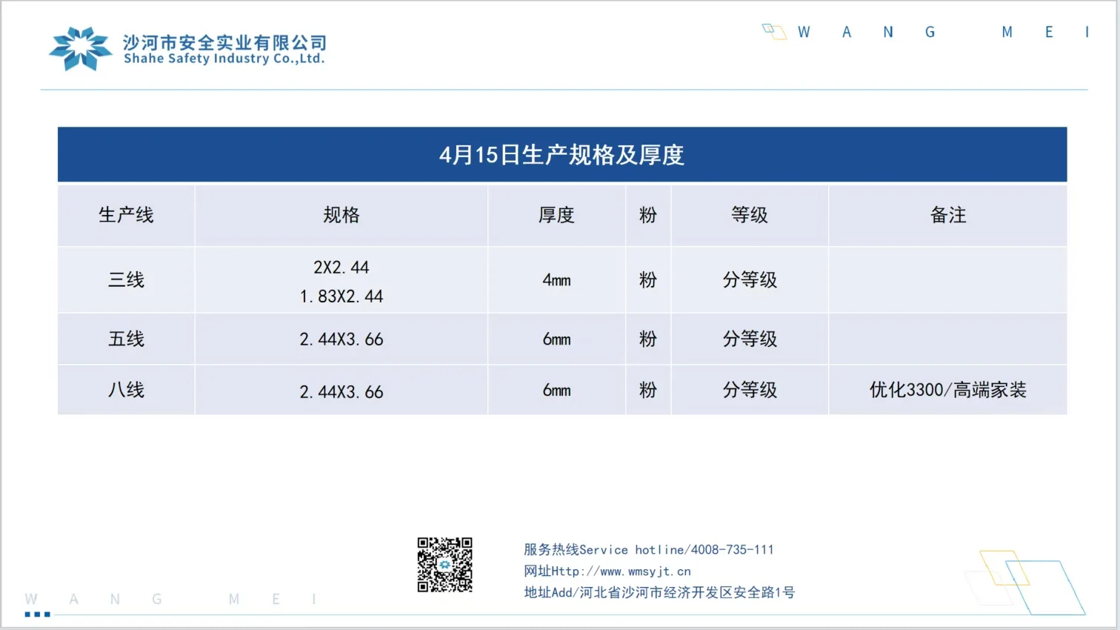Click the 粉 cell in the 五线 row
This screenshot has height=630, width=1120.
click(648, 339)
